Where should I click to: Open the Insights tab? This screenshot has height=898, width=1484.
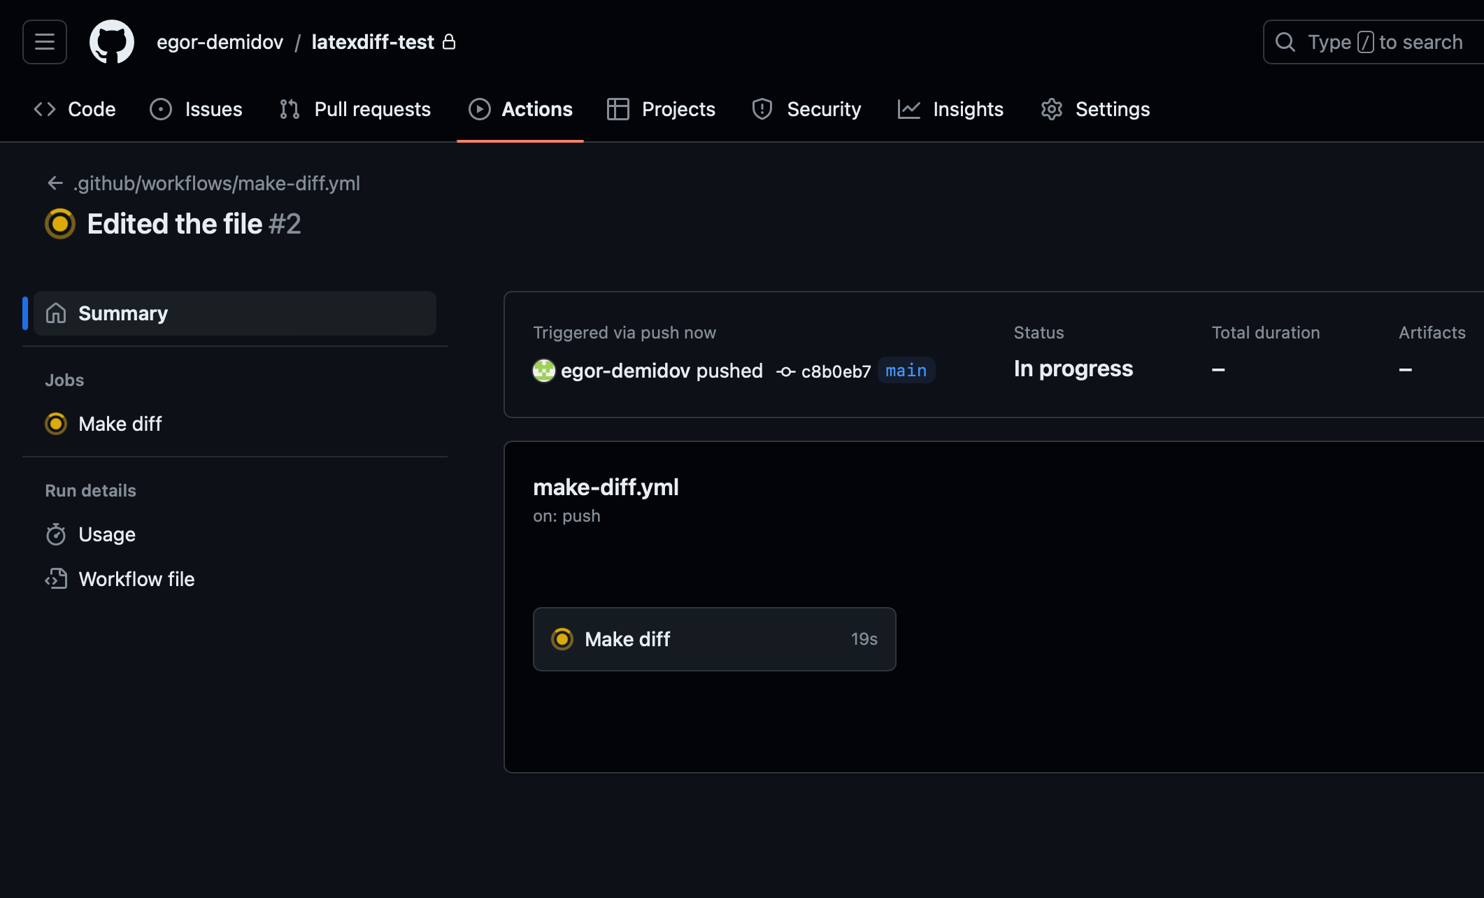[x=951, y=109]
